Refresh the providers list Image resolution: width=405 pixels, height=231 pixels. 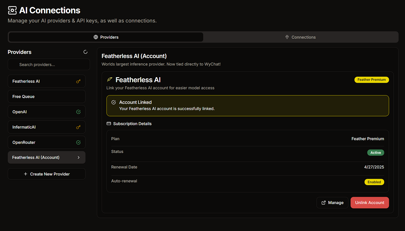[85, 52]
